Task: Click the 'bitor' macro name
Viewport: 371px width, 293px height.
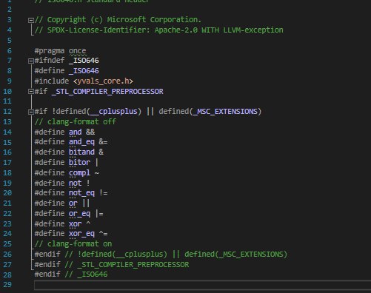Action: [x=79, y=162]
